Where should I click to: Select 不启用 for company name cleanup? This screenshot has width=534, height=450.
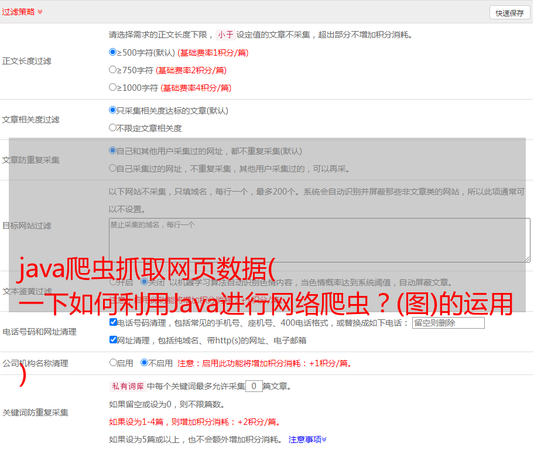pyautogui.click(x=144, y=363)
